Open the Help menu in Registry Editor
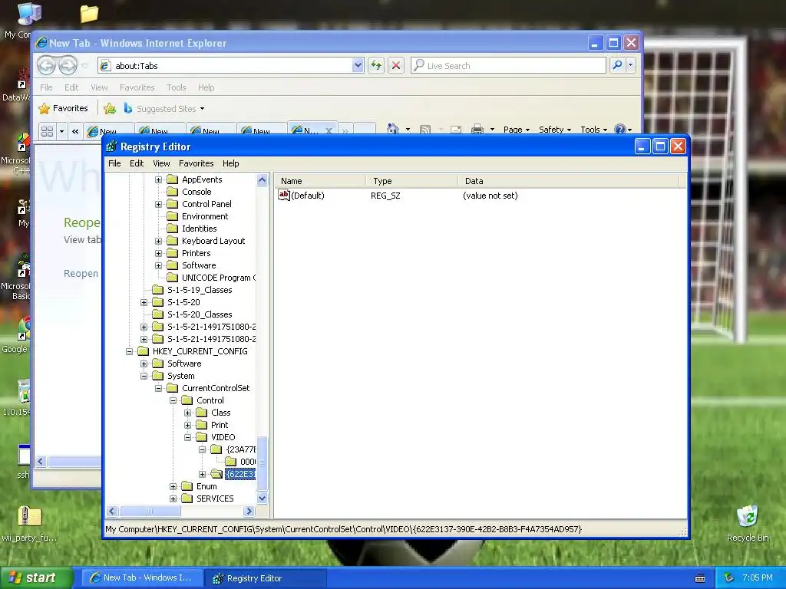Image resolution: width=786 pixels, height=589 pixels. (x=230, y=163)
